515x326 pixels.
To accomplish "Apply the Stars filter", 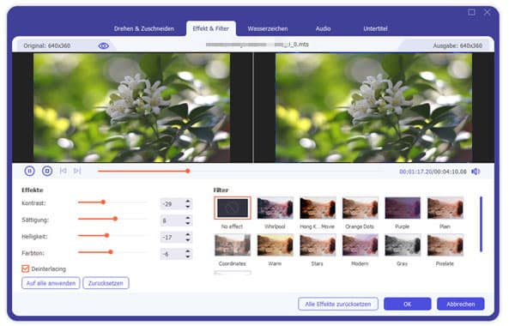I will click(318, 244).
